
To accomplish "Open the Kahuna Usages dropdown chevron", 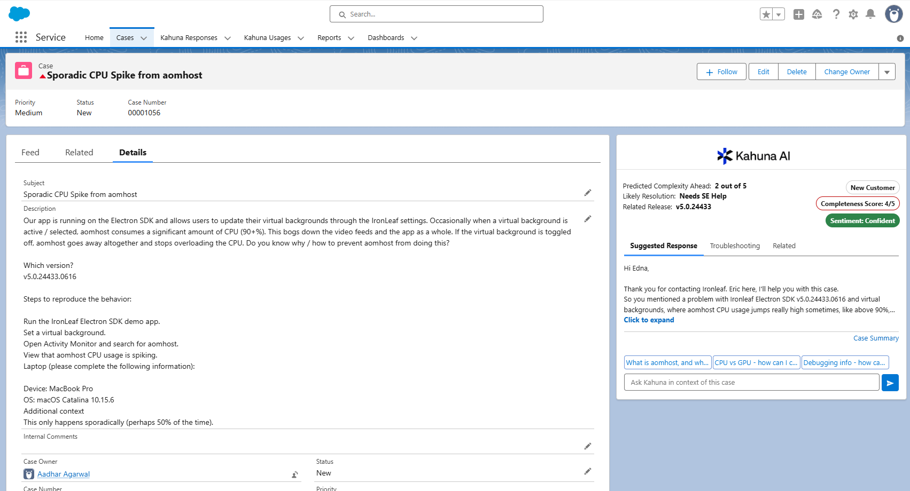I will 301,38.
